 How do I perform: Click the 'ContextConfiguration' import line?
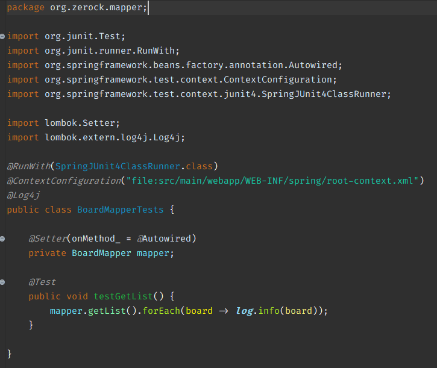[172, 80]
